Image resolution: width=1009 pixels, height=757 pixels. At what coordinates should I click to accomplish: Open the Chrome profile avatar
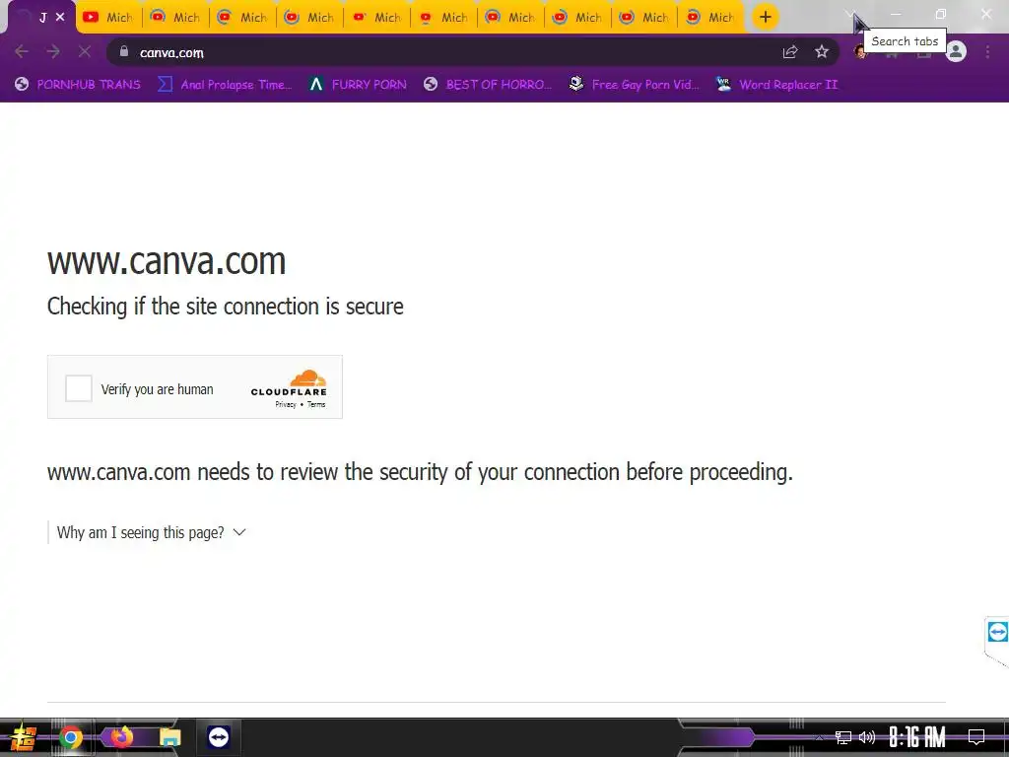(x=956, y=52)
